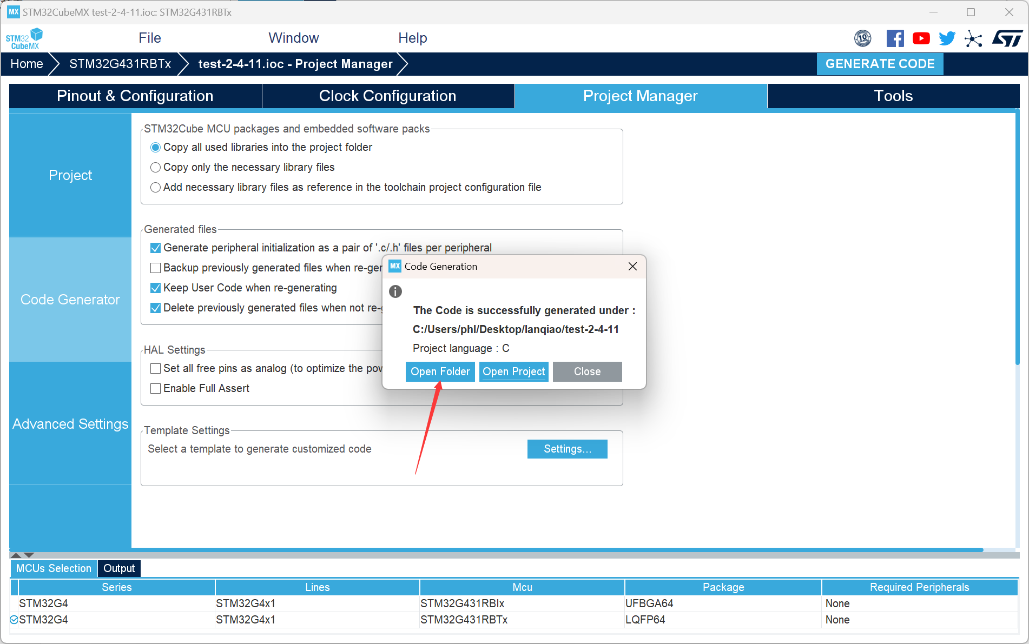Enable Full Assert checkbox
The height and width of the screenshot is (644, 1029).
[x=155, y=388]
